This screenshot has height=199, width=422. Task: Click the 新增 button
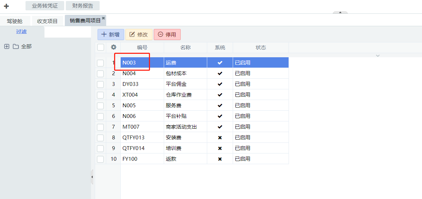pyautogui.click(x=111, y=34)
